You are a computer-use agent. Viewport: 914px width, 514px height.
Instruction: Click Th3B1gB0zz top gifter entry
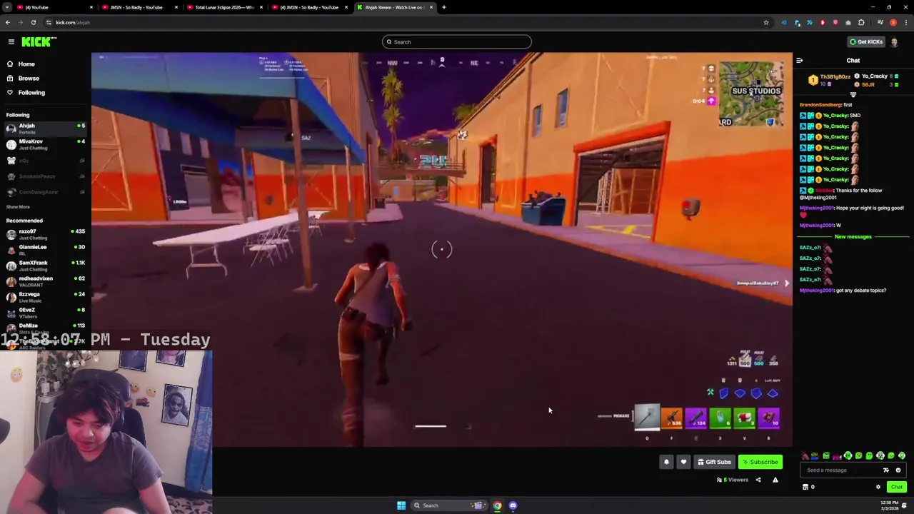tap(830, 80)
